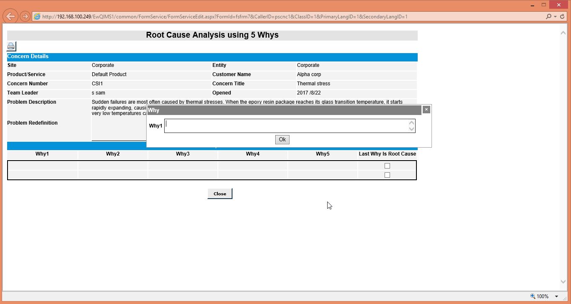Click the Why3 column header
Image resolution: width=571 pixels, height=304 pixels.
pos(183,154)
